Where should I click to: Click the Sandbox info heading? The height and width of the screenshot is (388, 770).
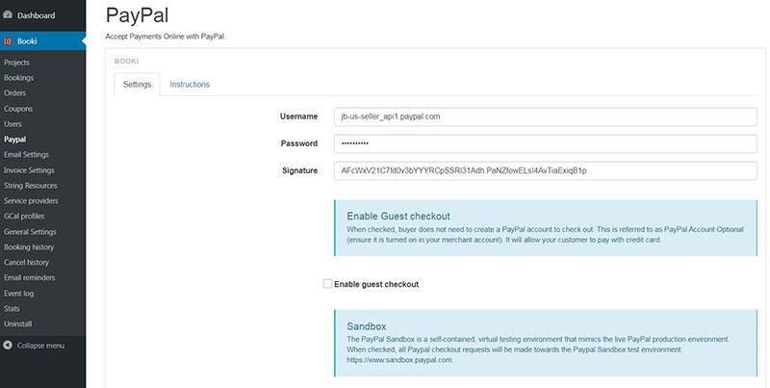pyautogui.click(x=367, y=326)
